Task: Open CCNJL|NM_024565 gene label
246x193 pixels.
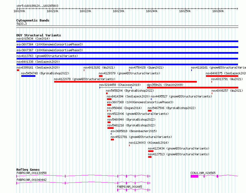Action: click(203, 173)
